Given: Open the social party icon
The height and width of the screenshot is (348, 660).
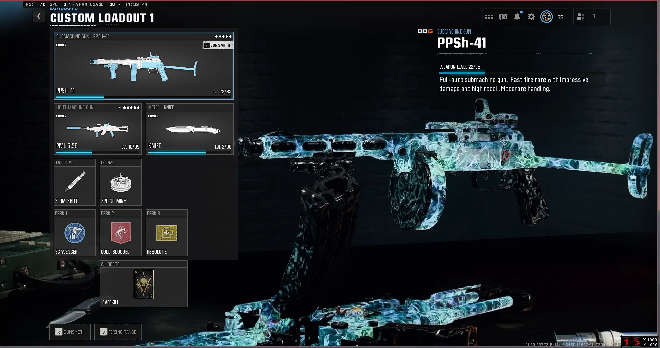Looking at the screenshot, I should 581,17.
